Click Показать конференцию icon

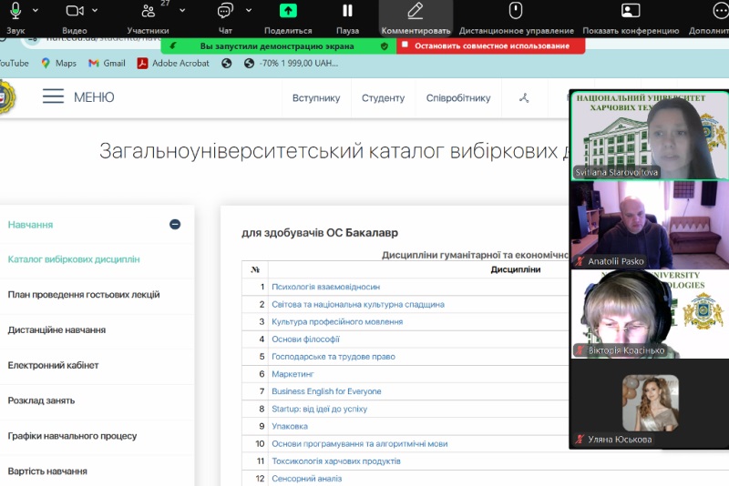(630, 11)
